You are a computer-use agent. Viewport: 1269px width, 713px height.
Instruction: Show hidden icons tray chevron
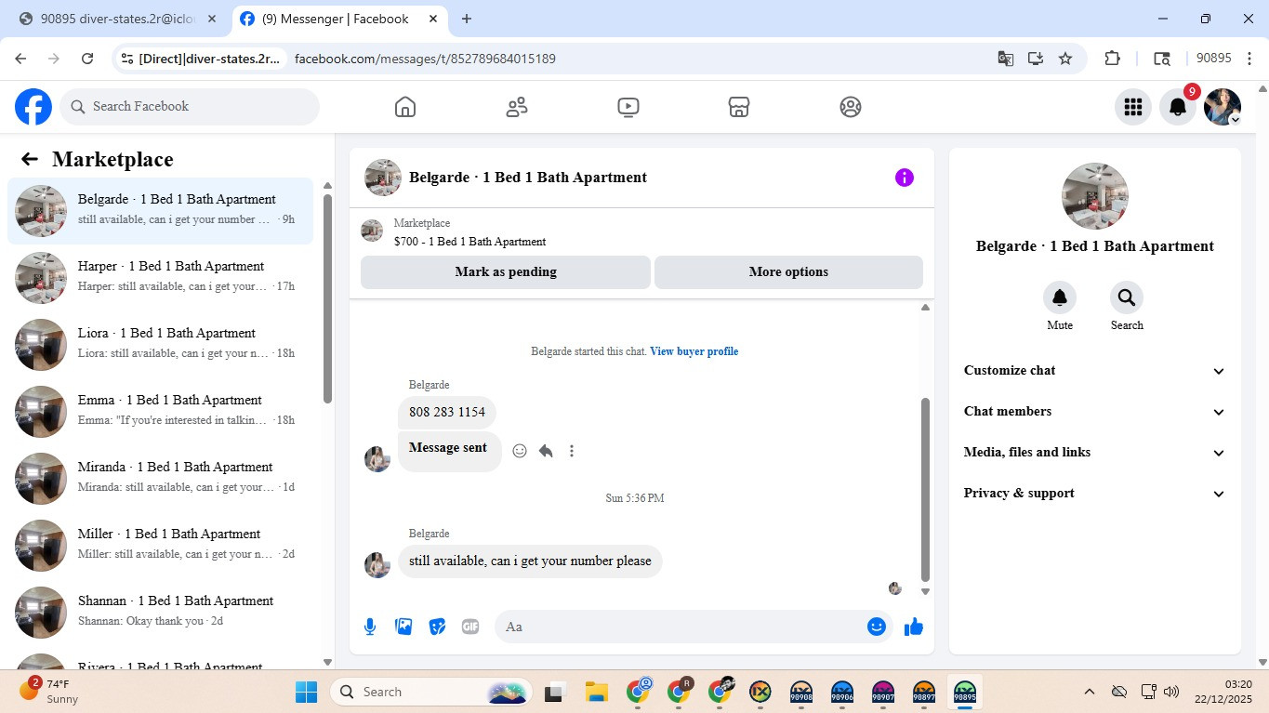pos(1090,692)
